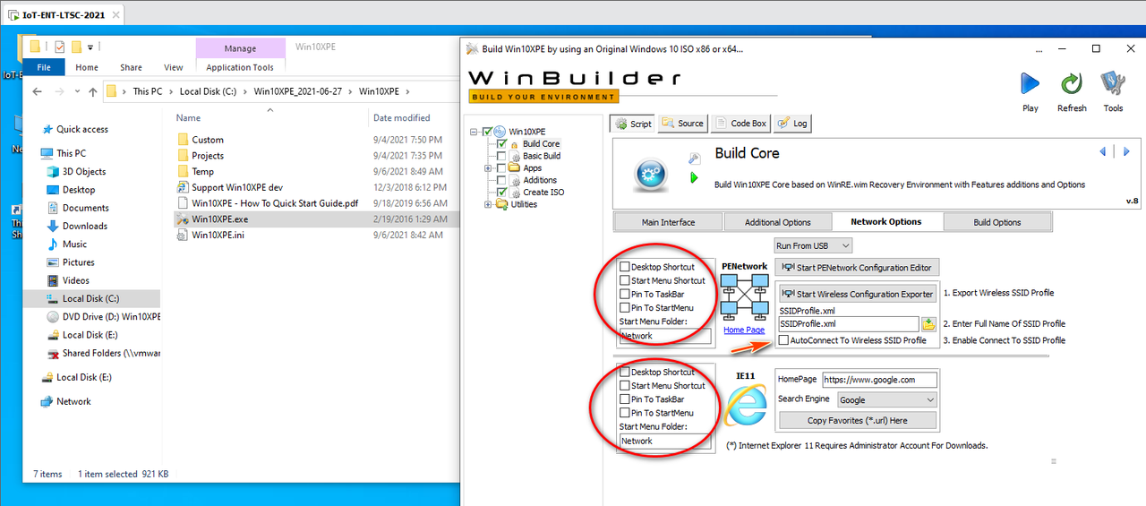The height and width of the screenshot is (506, 1146).
Task: Click the wrench edit-script icon beside Build Core
Action: [694, 159]
